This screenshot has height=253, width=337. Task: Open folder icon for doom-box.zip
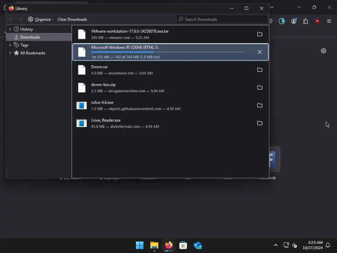pyautogui.click(x=260, y=88)
